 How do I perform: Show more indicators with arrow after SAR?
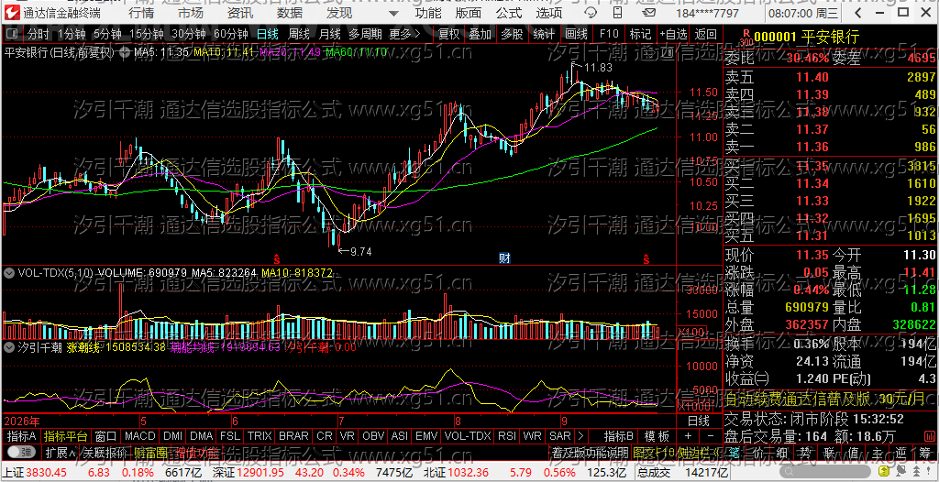click(x=580, y=436)
